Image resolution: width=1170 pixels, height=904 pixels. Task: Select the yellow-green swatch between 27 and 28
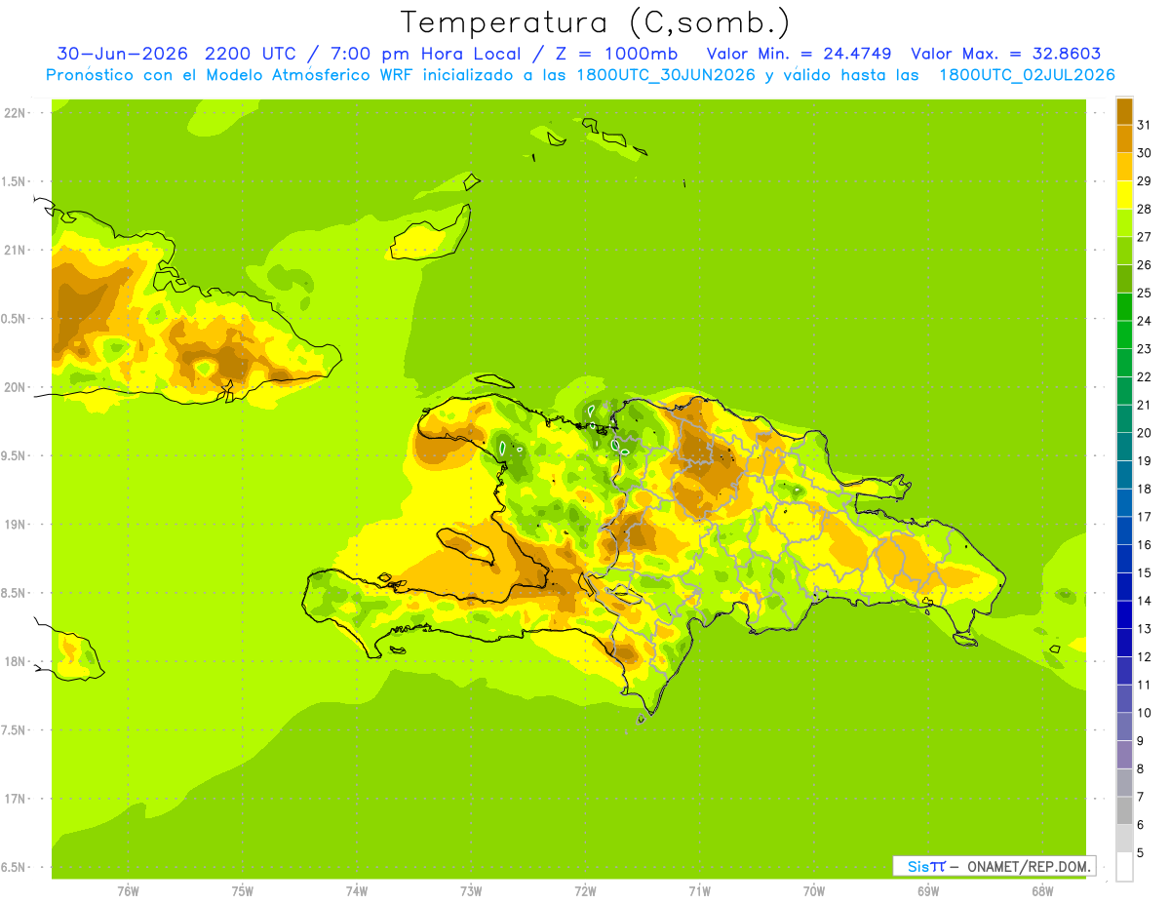1124,222
